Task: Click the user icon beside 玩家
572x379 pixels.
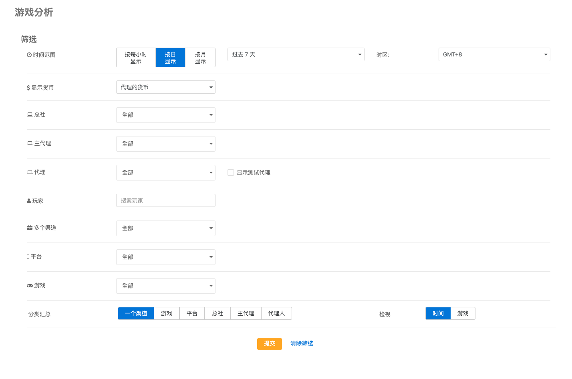Action: click(29, 201)
